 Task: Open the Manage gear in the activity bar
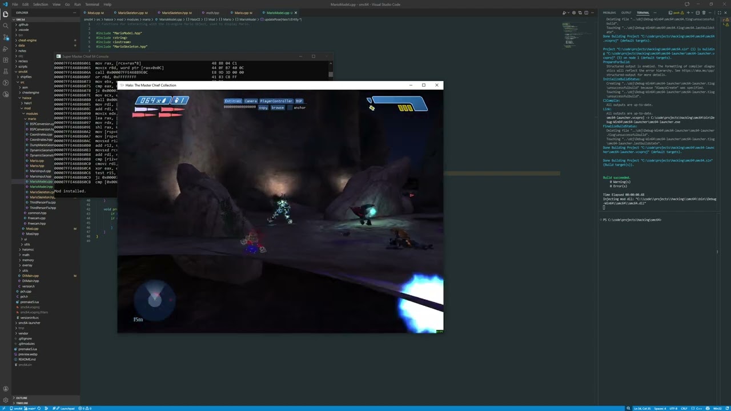(6, 401)
